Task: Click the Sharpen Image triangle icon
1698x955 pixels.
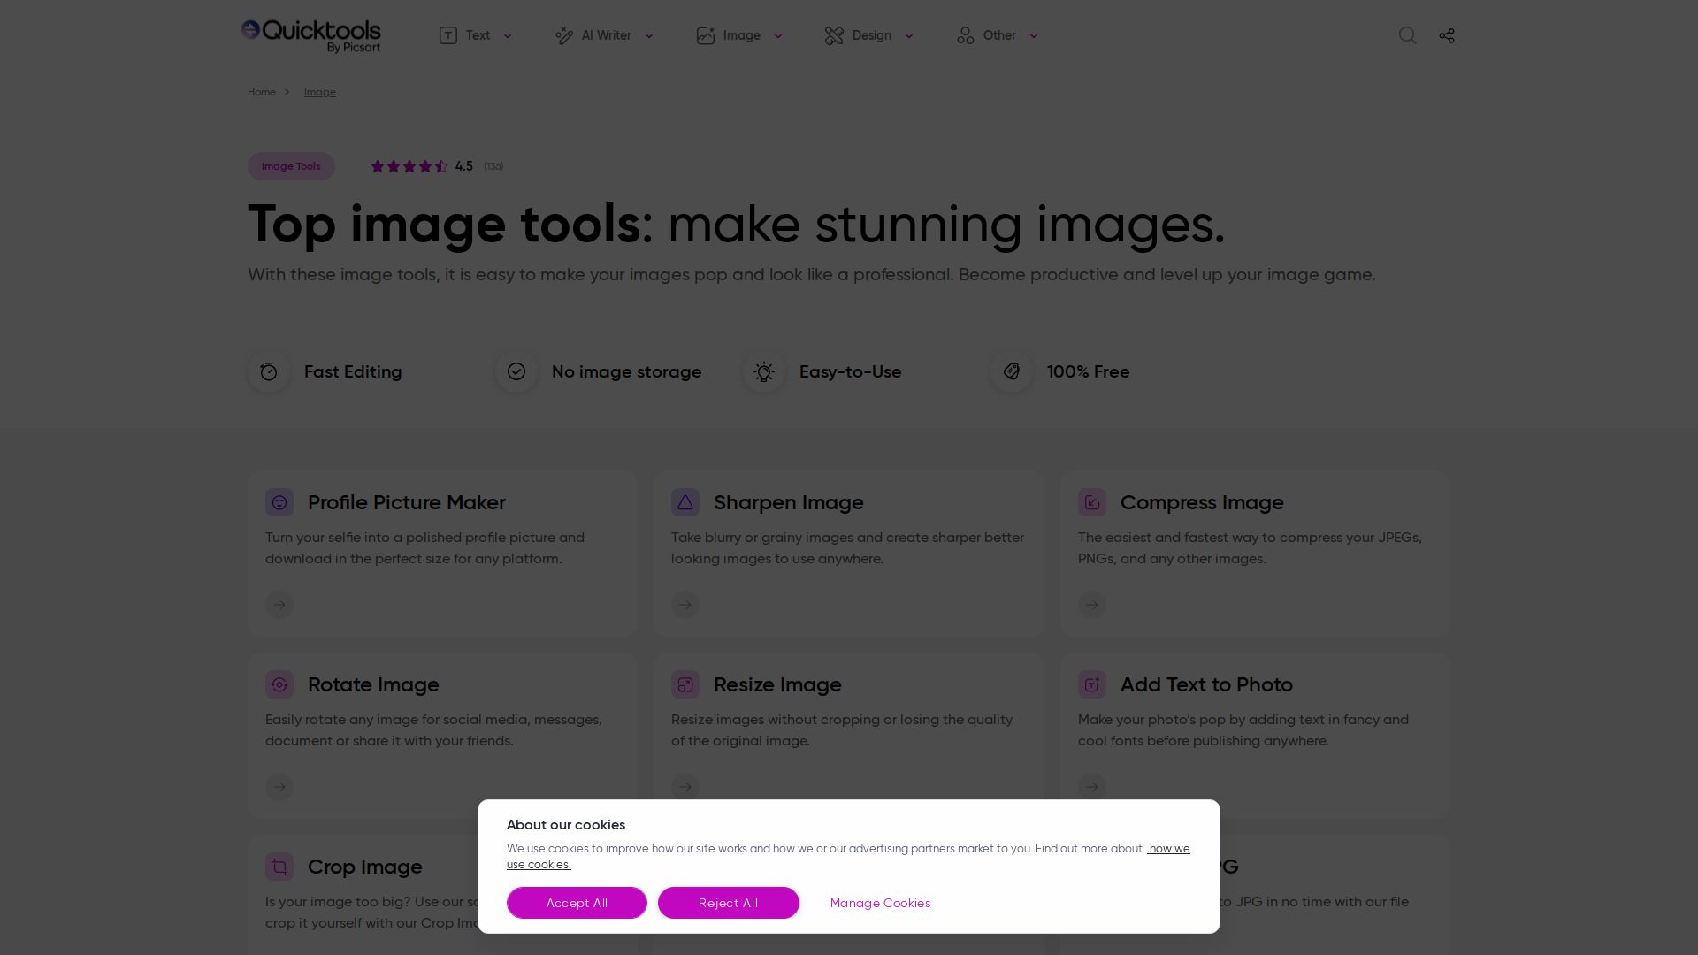Action: coord(685,501)
